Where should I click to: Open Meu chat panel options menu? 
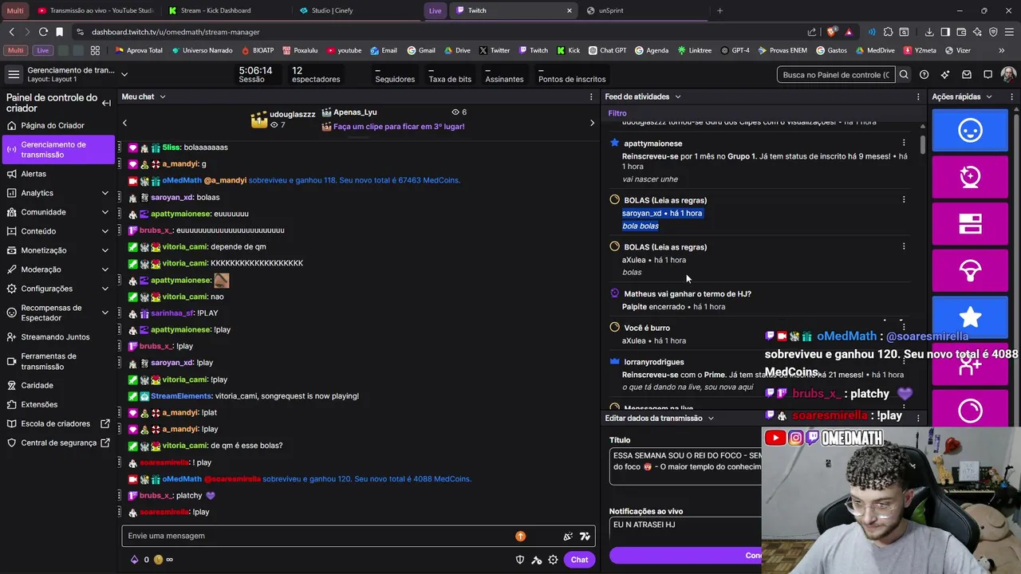(x=591, y=96)
